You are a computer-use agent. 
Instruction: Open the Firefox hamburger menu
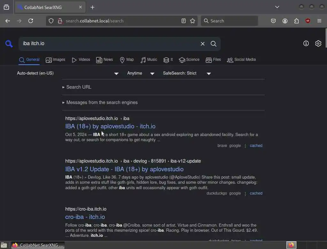(319, 21)
